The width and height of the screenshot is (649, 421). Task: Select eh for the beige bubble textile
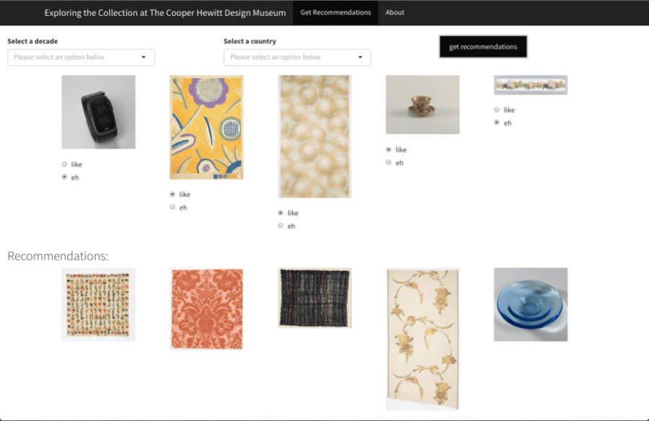coord(281,226)
